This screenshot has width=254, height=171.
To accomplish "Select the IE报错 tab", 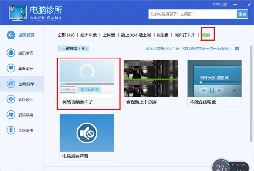I will tap(163, 35).
